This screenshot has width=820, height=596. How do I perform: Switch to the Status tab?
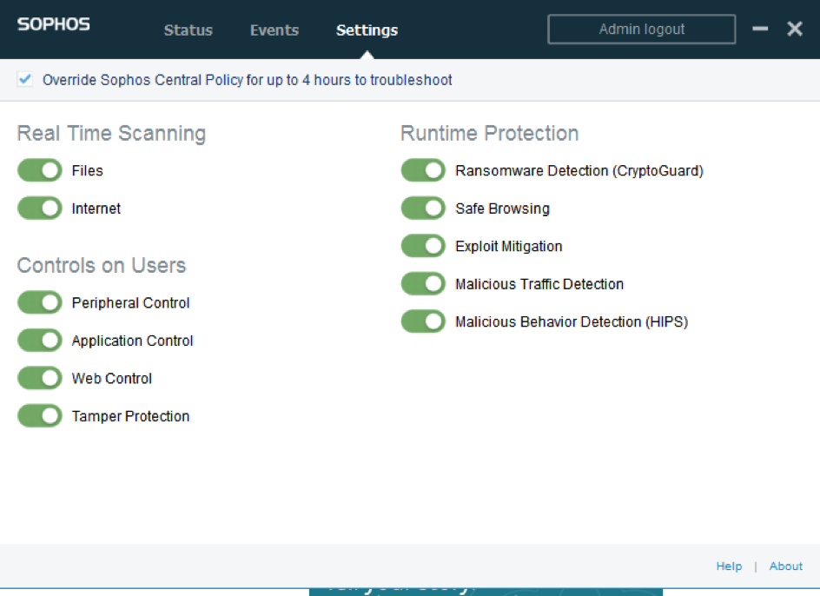[x=188, y=30]
